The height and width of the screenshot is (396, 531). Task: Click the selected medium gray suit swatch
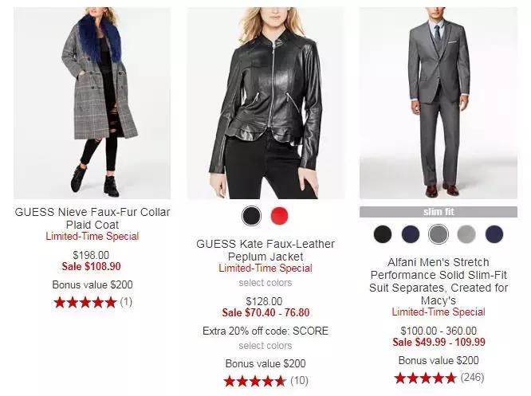[439, 234]
